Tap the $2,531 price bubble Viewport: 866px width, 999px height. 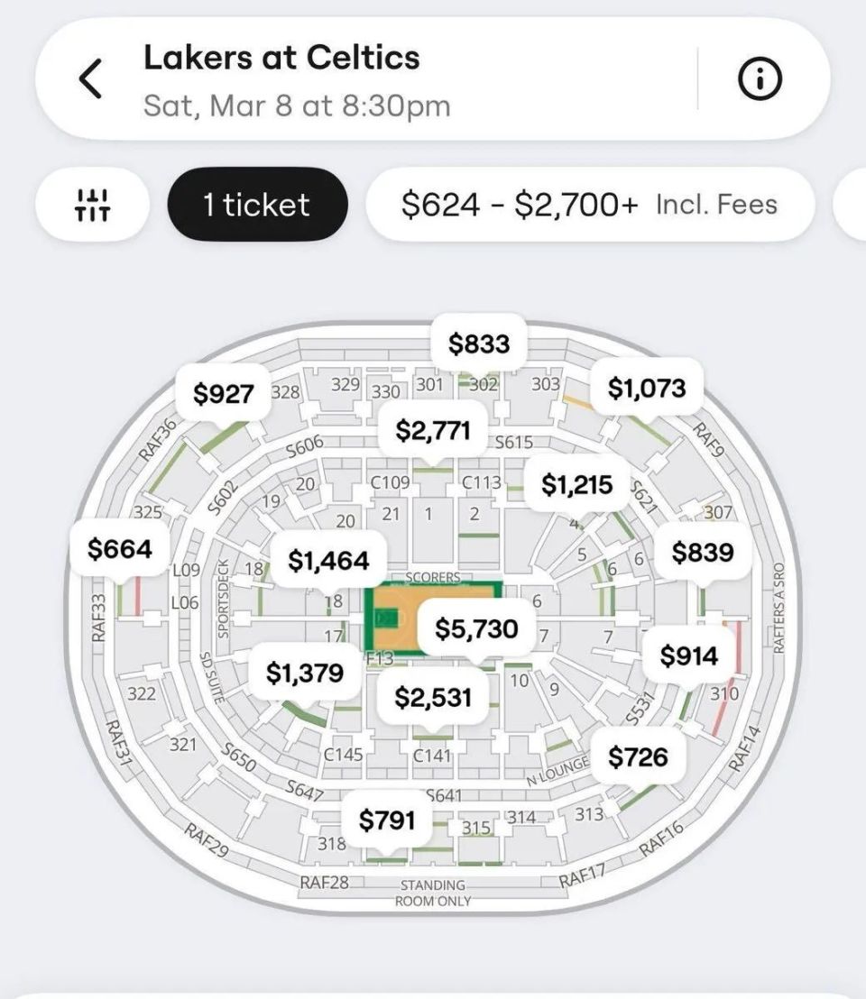[x=433, y=697]
